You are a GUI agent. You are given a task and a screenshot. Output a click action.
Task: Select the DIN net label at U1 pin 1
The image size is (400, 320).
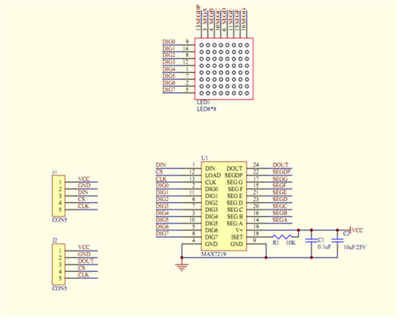pos(161,165)
